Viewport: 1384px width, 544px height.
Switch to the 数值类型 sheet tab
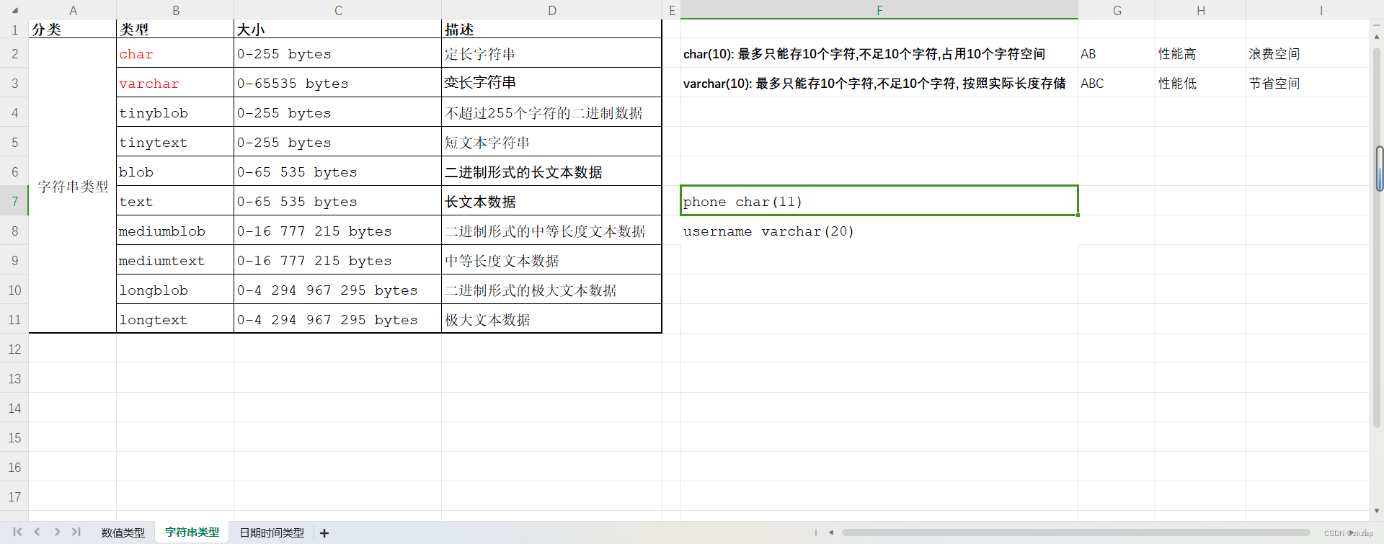click(x=123, y=532)
